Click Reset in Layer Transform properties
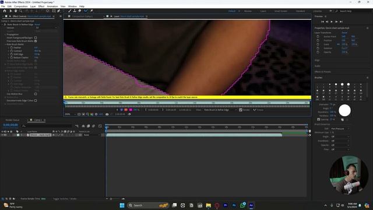Screen dimensions: 373x210 coord(344,33)
